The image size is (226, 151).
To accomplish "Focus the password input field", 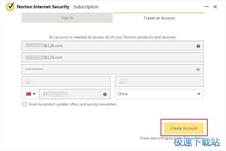I will [108, 69].
